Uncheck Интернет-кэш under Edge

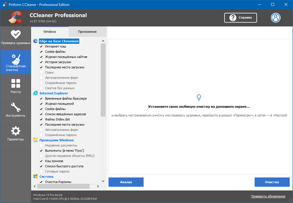[x=42, y=47]
